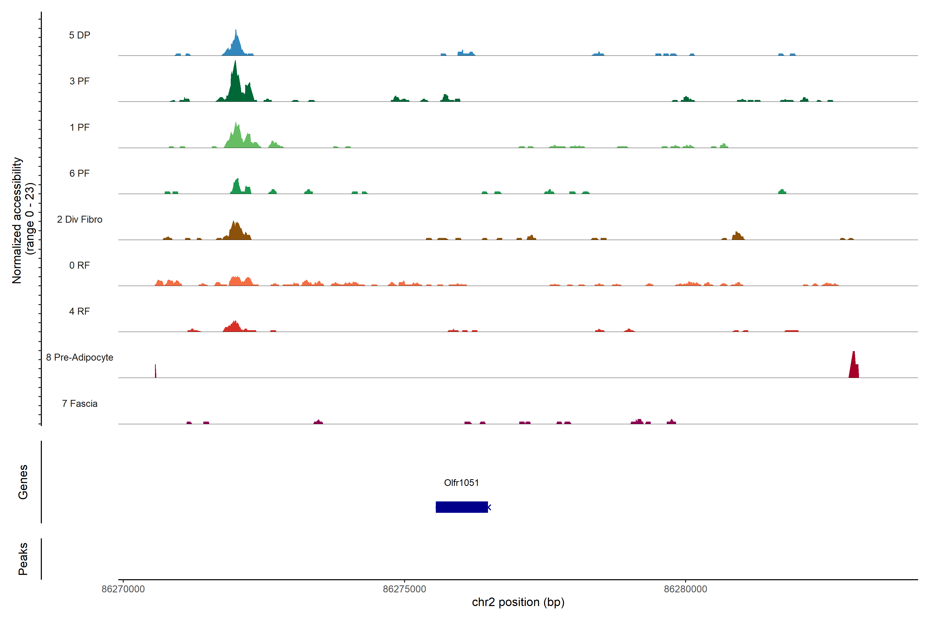The image size is (930, 620).
Task: Click the 5 DP track label
Action: point(80,35)
